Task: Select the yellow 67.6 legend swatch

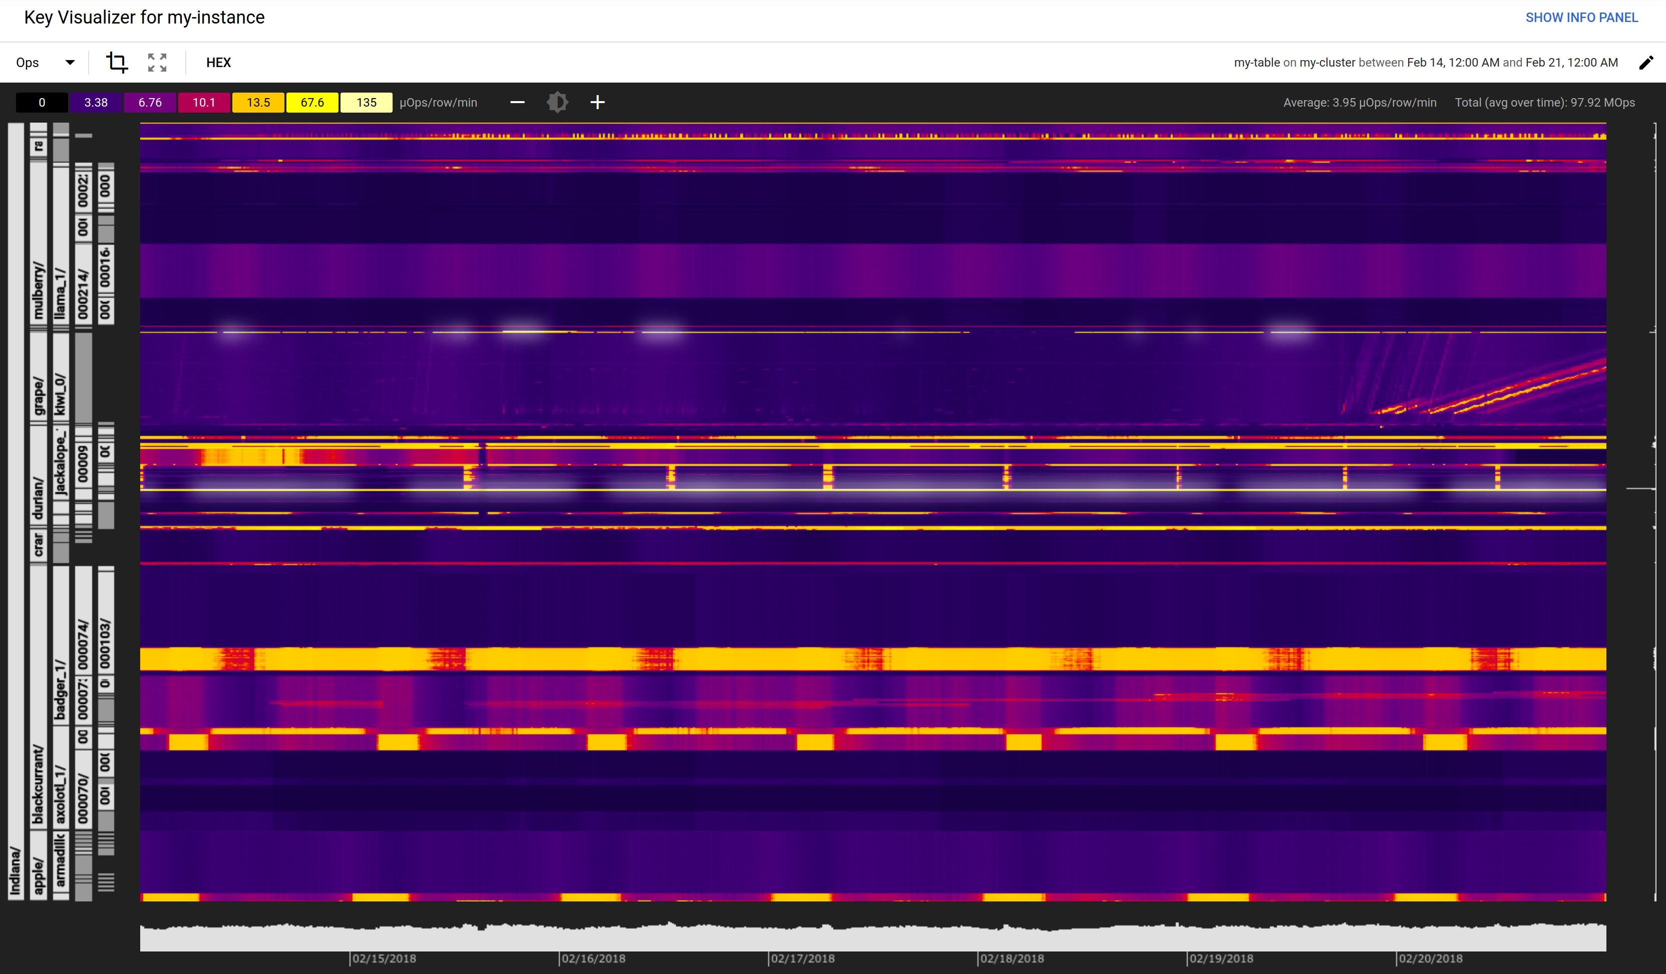Action: 312,103
